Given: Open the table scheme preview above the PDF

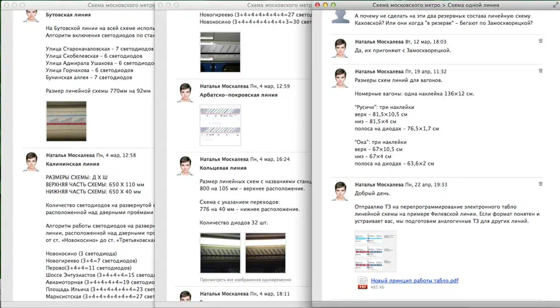Looking at the screenshot, I should [x=375, y=251].
